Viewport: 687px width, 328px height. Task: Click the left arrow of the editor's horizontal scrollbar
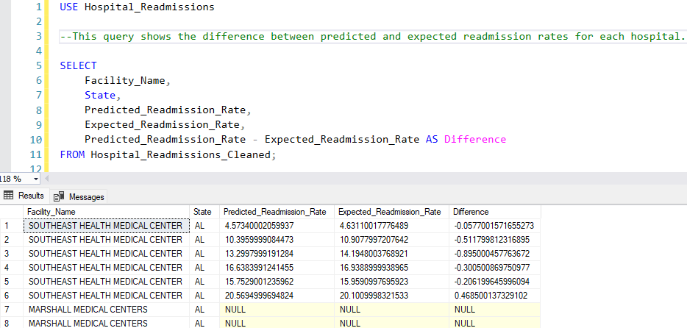point(46,179)
